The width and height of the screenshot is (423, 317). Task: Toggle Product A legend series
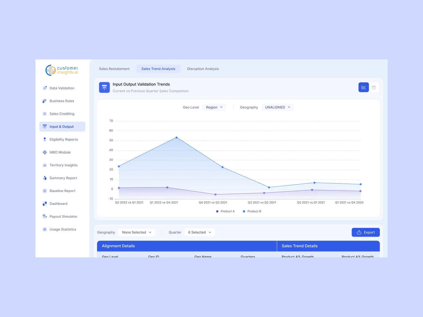coord(225,211)
